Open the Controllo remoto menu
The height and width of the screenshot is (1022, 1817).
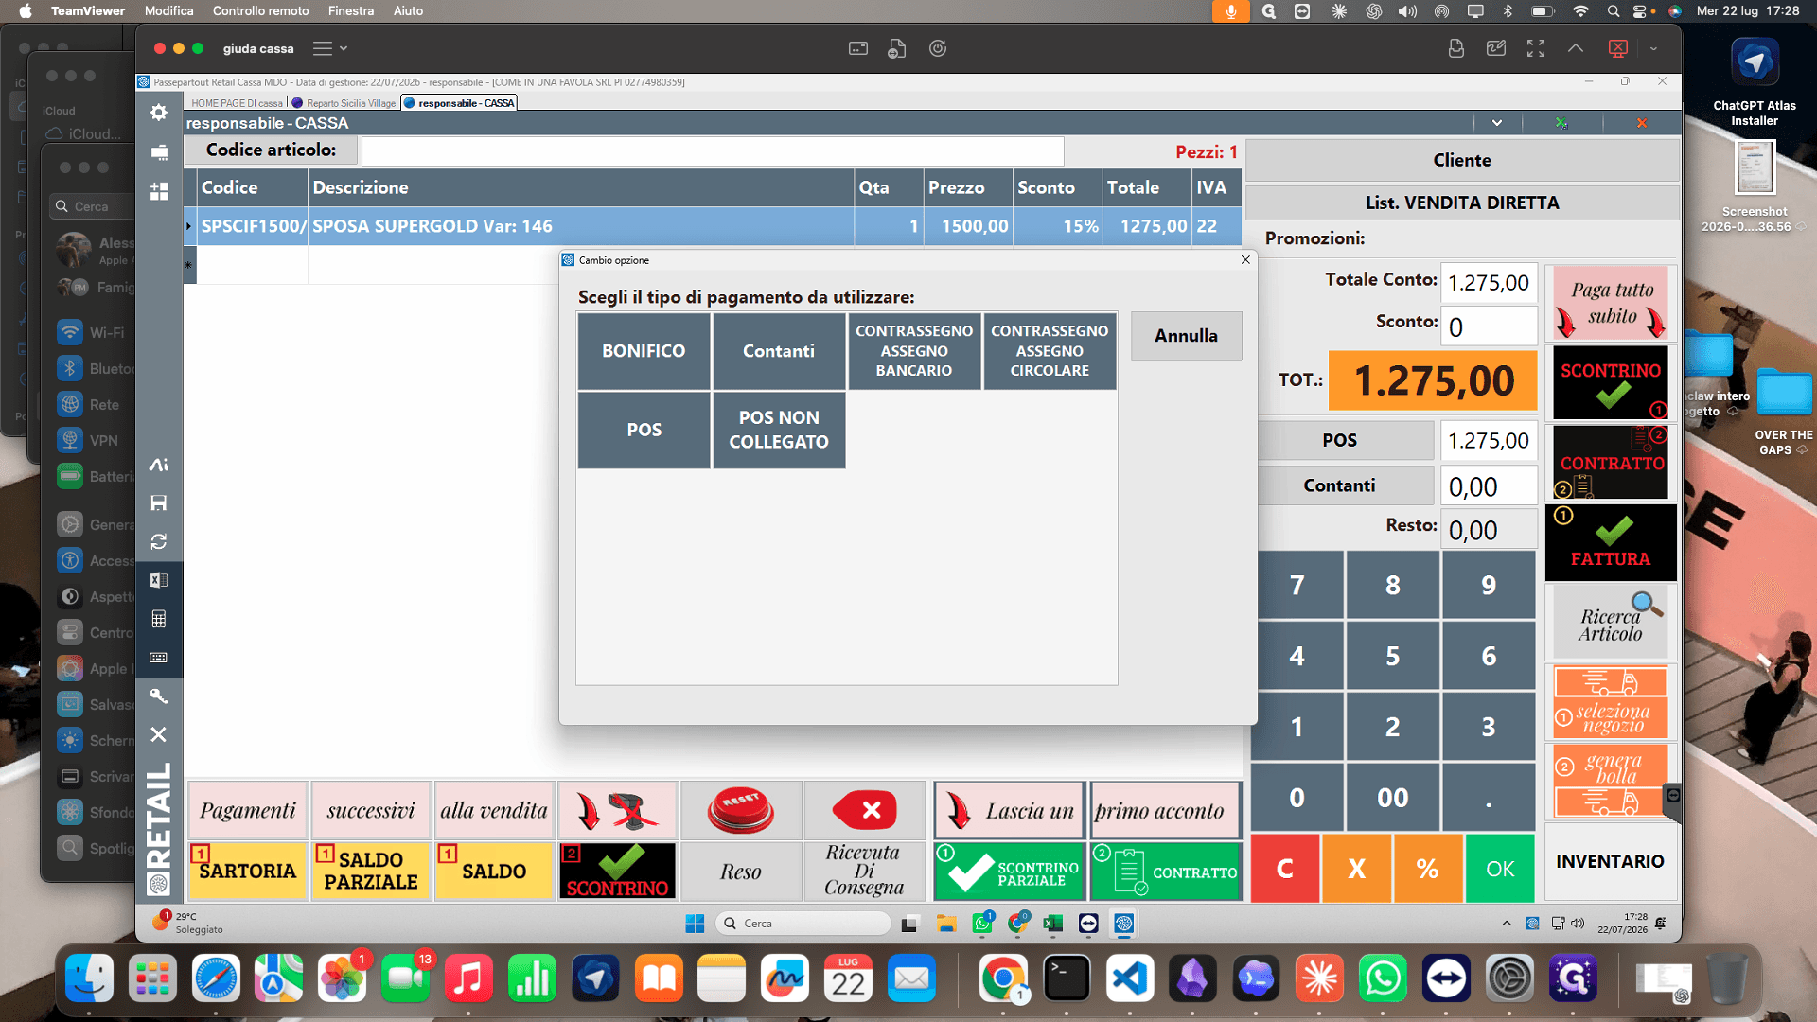(260, 11)
